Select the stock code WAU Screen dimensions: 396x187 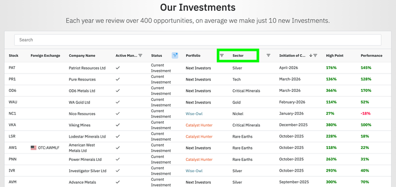13,102
